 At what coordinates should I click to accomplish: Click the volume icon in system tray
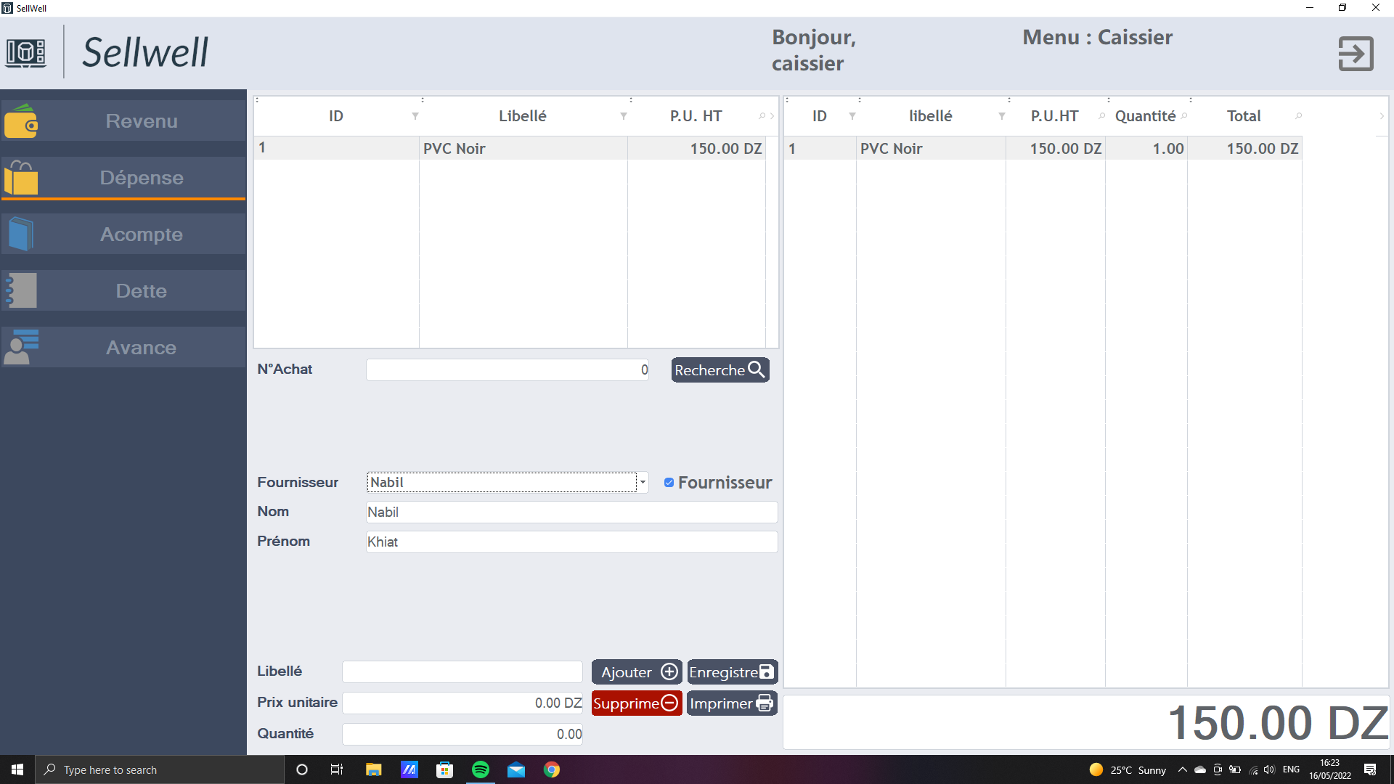(1269, 769)
